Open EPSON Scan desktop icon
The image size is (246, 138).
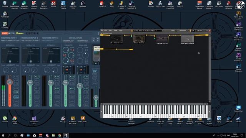pos(160,4)
